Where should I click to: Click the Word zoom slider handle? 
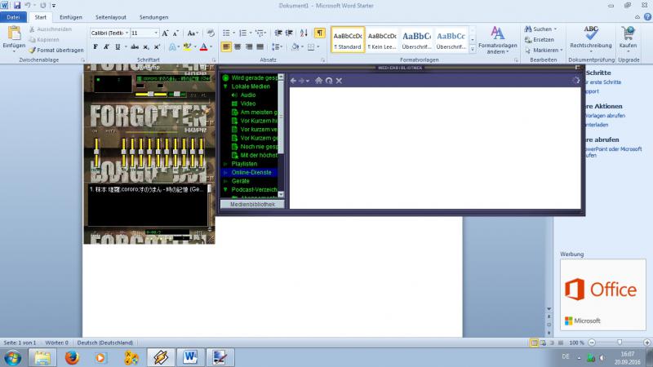[x=620, y=343]
